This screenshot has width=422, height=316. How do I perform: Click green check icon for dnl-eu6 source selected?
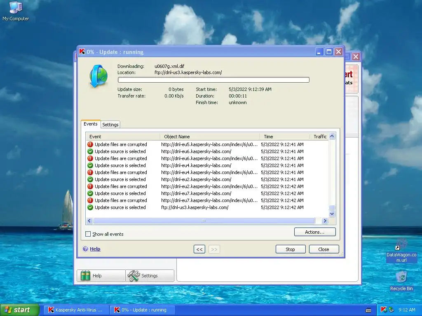coord(90,151)
